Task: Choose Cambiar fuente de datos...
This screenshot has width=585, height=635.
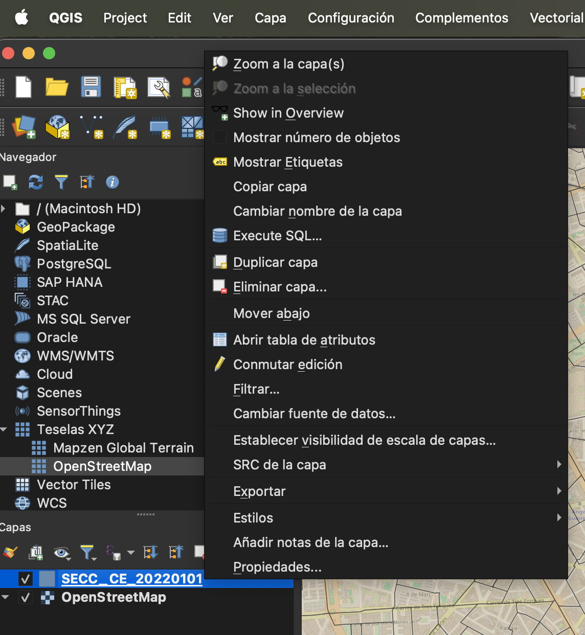Action: (386, 414)
